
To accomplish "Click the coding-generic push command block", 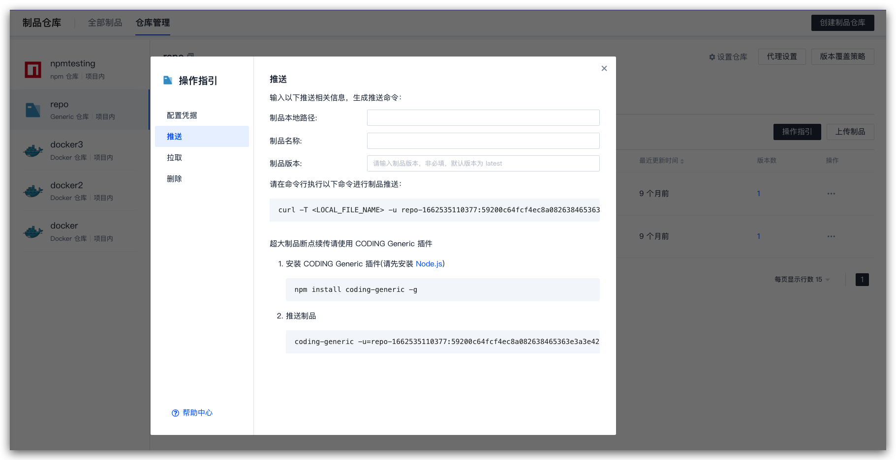I will click(x=443, y=342).
